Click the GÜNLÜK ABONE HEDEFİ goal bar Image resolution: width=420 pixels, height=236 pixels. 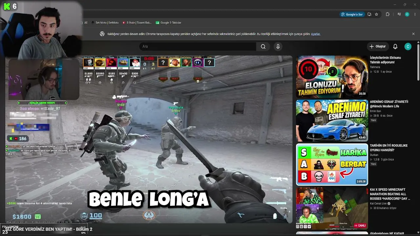[42, 103]
